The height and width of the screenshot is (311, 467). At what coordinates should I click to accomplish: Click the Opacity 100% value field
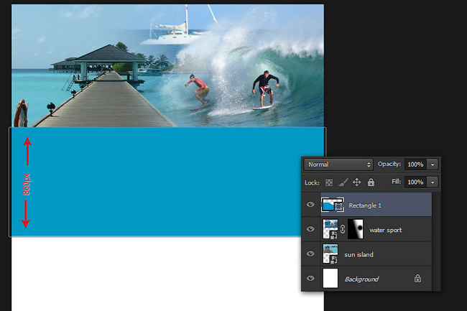click(x=415, y=164)
